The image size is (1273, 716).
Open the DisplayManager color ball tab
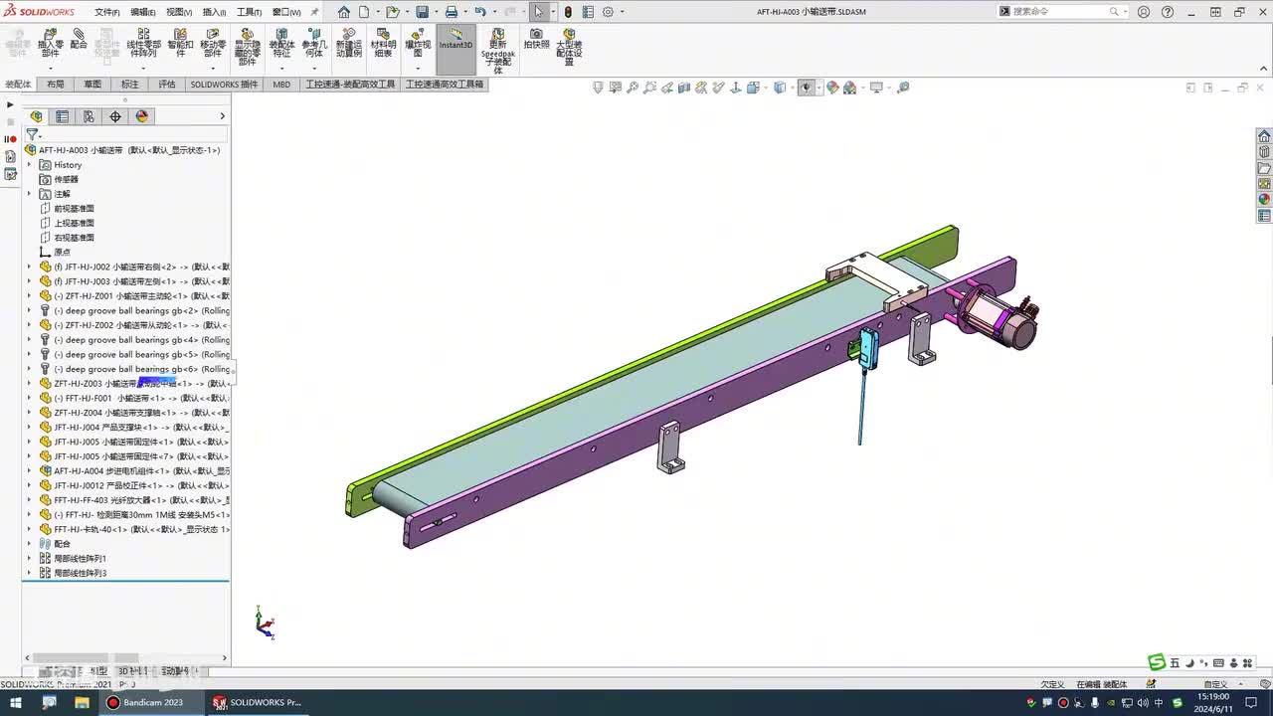point(142,116)
